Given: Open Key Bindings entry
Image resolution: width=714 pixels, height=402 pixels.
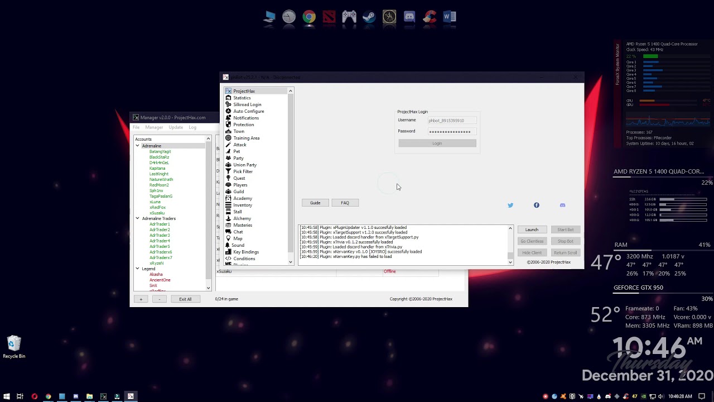Looking at the screenshot, I should (245, 252).
